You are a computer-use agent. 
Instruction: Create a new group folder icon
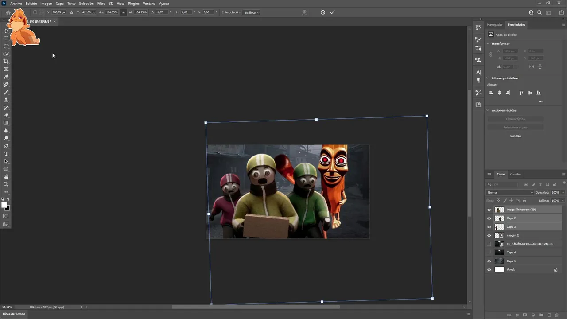pyautogui.click(x=541, y=315)
